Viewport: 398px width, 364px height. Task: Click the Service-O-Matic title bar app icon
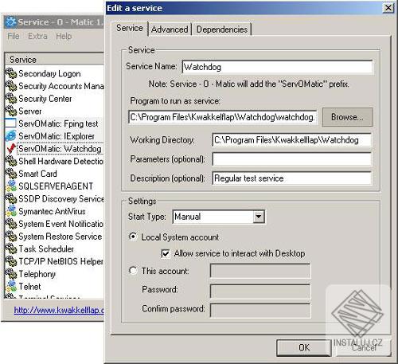[x=11, y=22]
